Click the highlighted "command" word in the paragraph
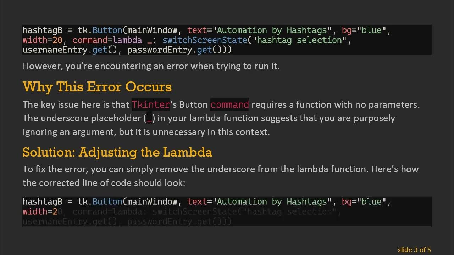The height and width of the screenshot is (255, 454). (229, 104)
